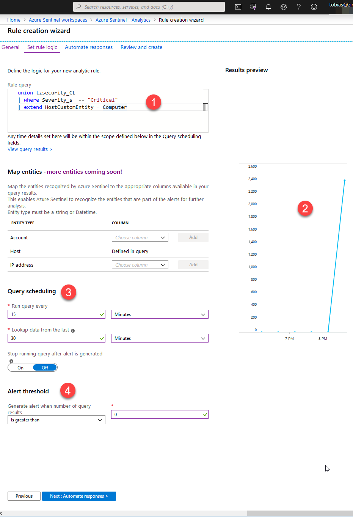This screenshot has height=517, width=353.
Task: Open the portal settings gear
Action: point(284,7)
